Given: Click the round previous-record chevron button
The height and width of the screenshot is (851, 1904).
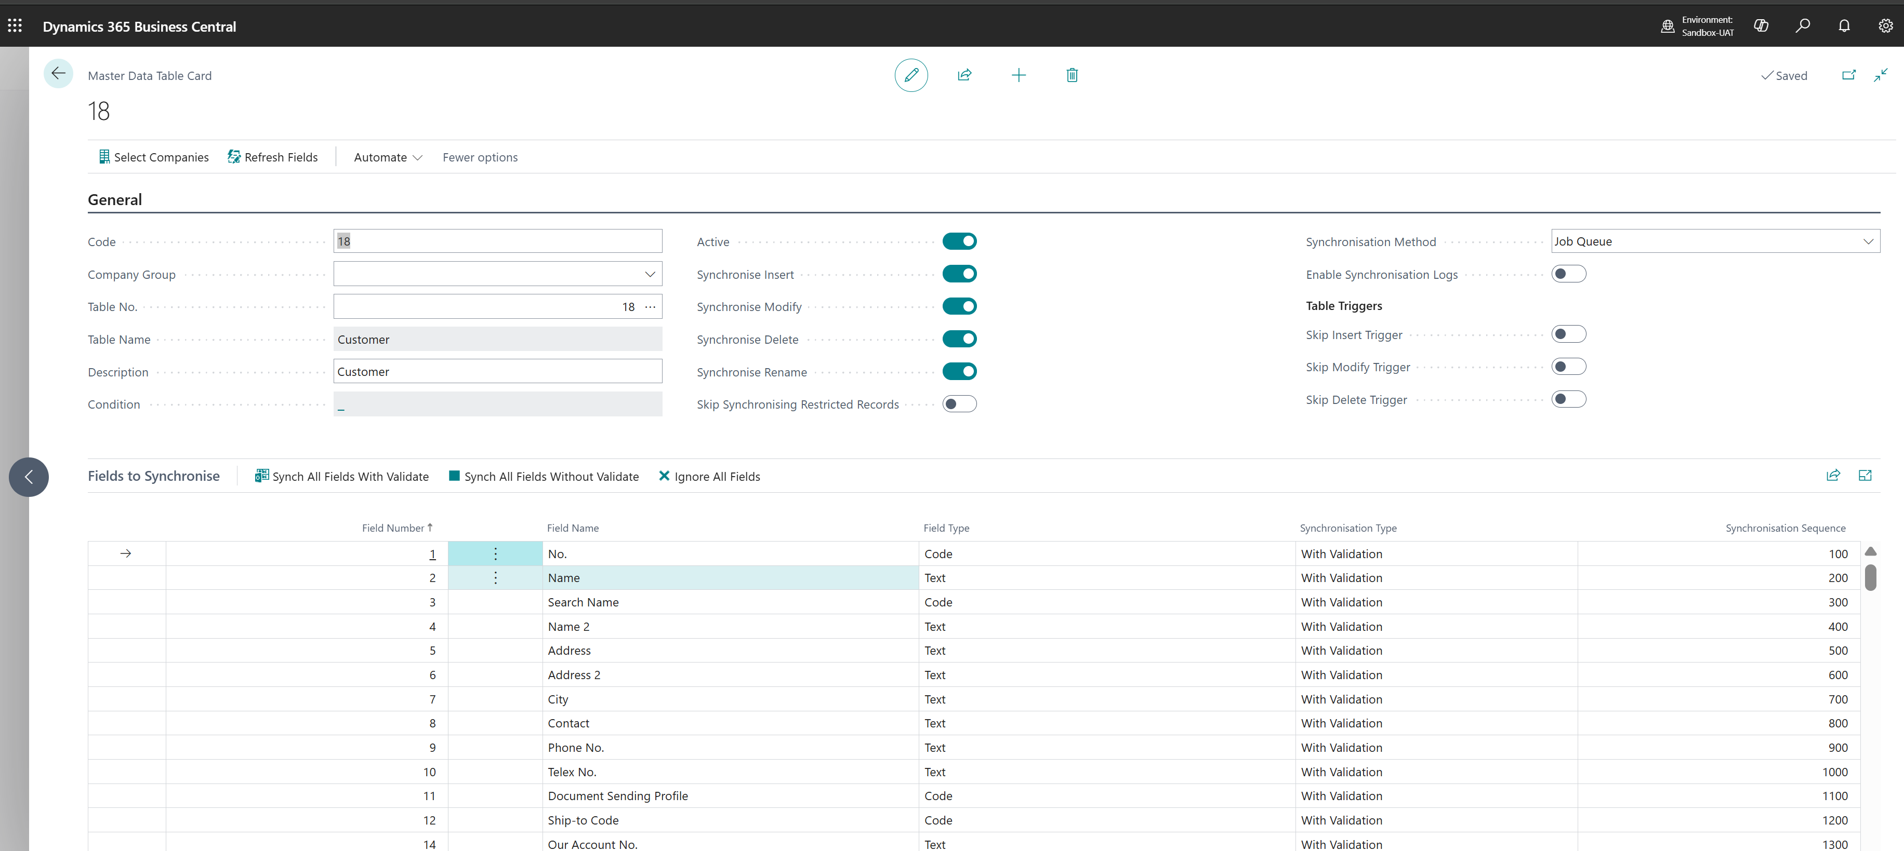Looking at the screenshot, I should 29,477.
